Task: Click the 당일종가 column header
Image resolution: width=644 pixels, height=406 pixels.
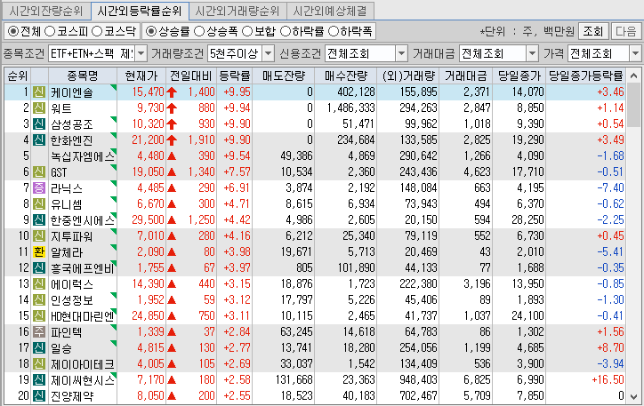Action: click(519, 76)
